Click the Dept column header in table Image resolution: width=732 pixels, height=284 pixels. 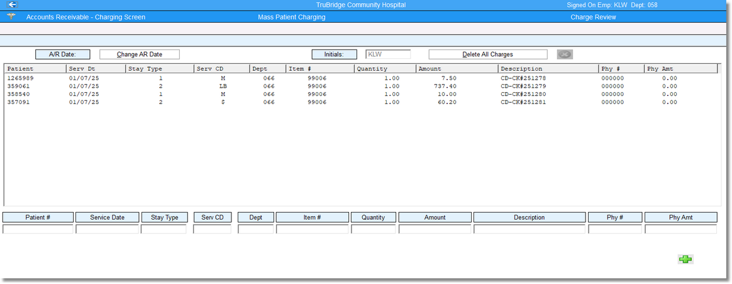[x=267, y=69]
